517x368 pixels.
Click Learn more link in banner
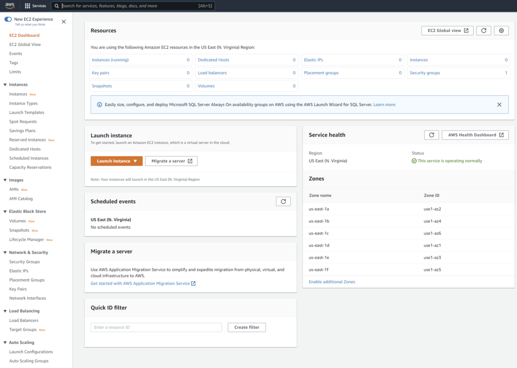(x=384, y=104)
